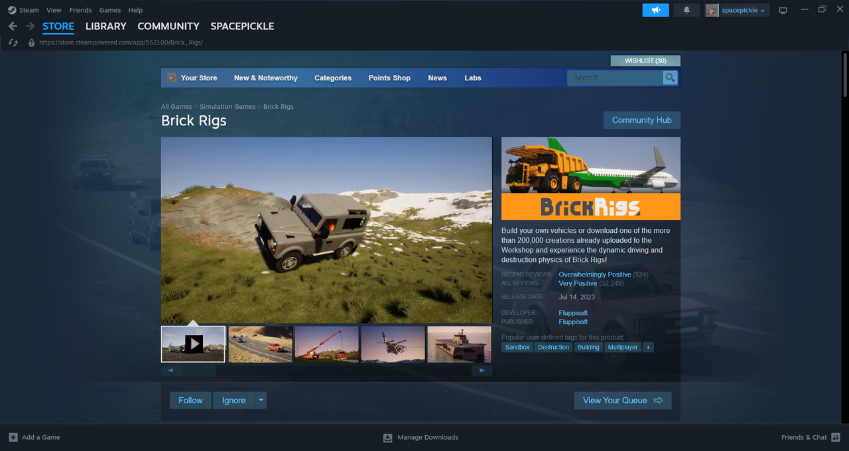Select the Building tag

point(588,348)
